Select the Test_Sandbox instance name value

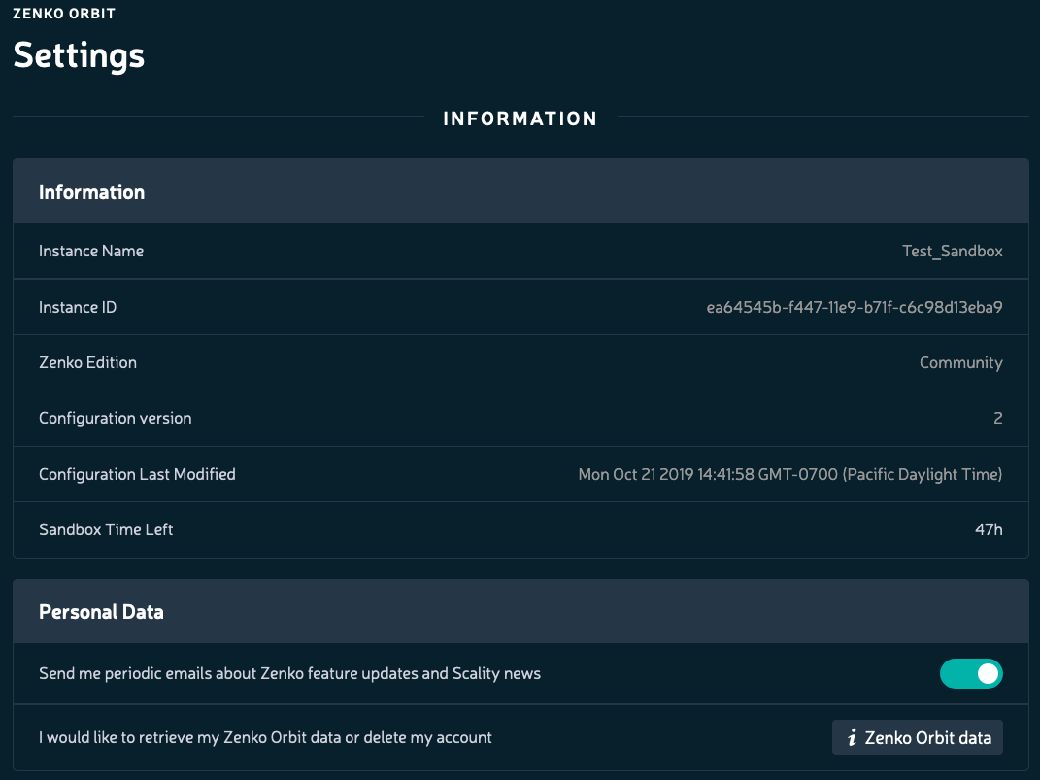[x=953, y=252]
